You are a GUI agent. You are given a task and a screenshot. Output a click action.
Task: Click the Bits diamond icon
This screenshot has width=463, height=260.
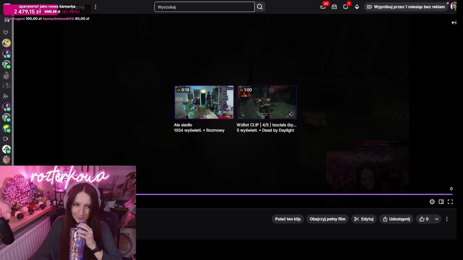(357, 7)
